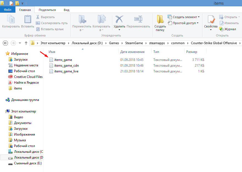Create a new folder (Создать папку)
The image size is (242, 172).
(160, 23)
